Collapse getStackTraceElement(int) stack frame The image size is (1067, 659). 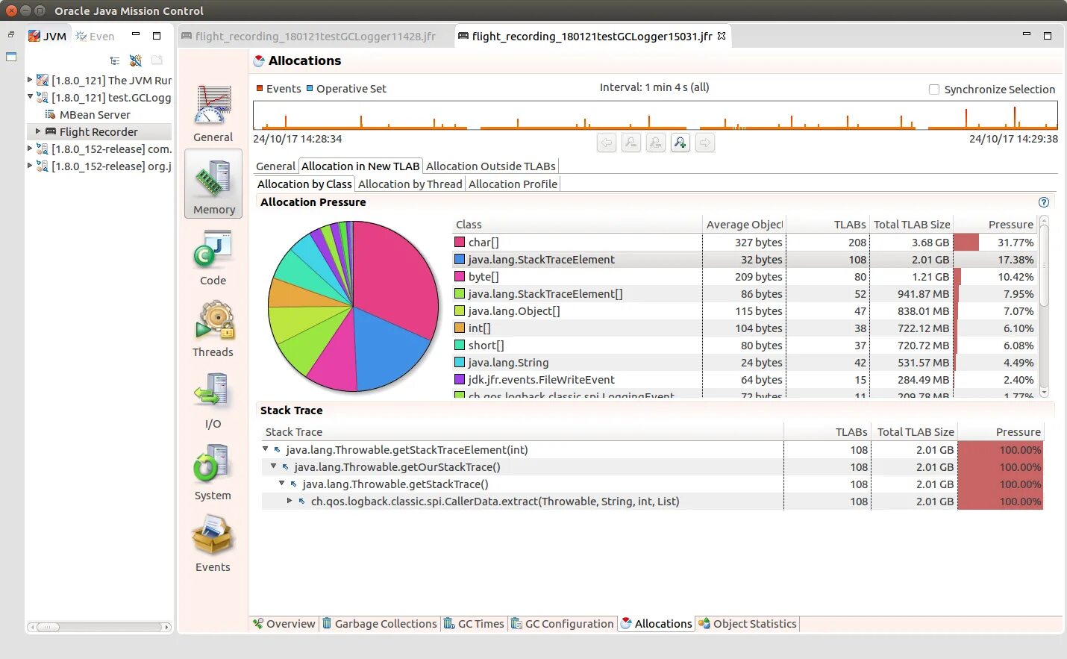tap(265, 449)
